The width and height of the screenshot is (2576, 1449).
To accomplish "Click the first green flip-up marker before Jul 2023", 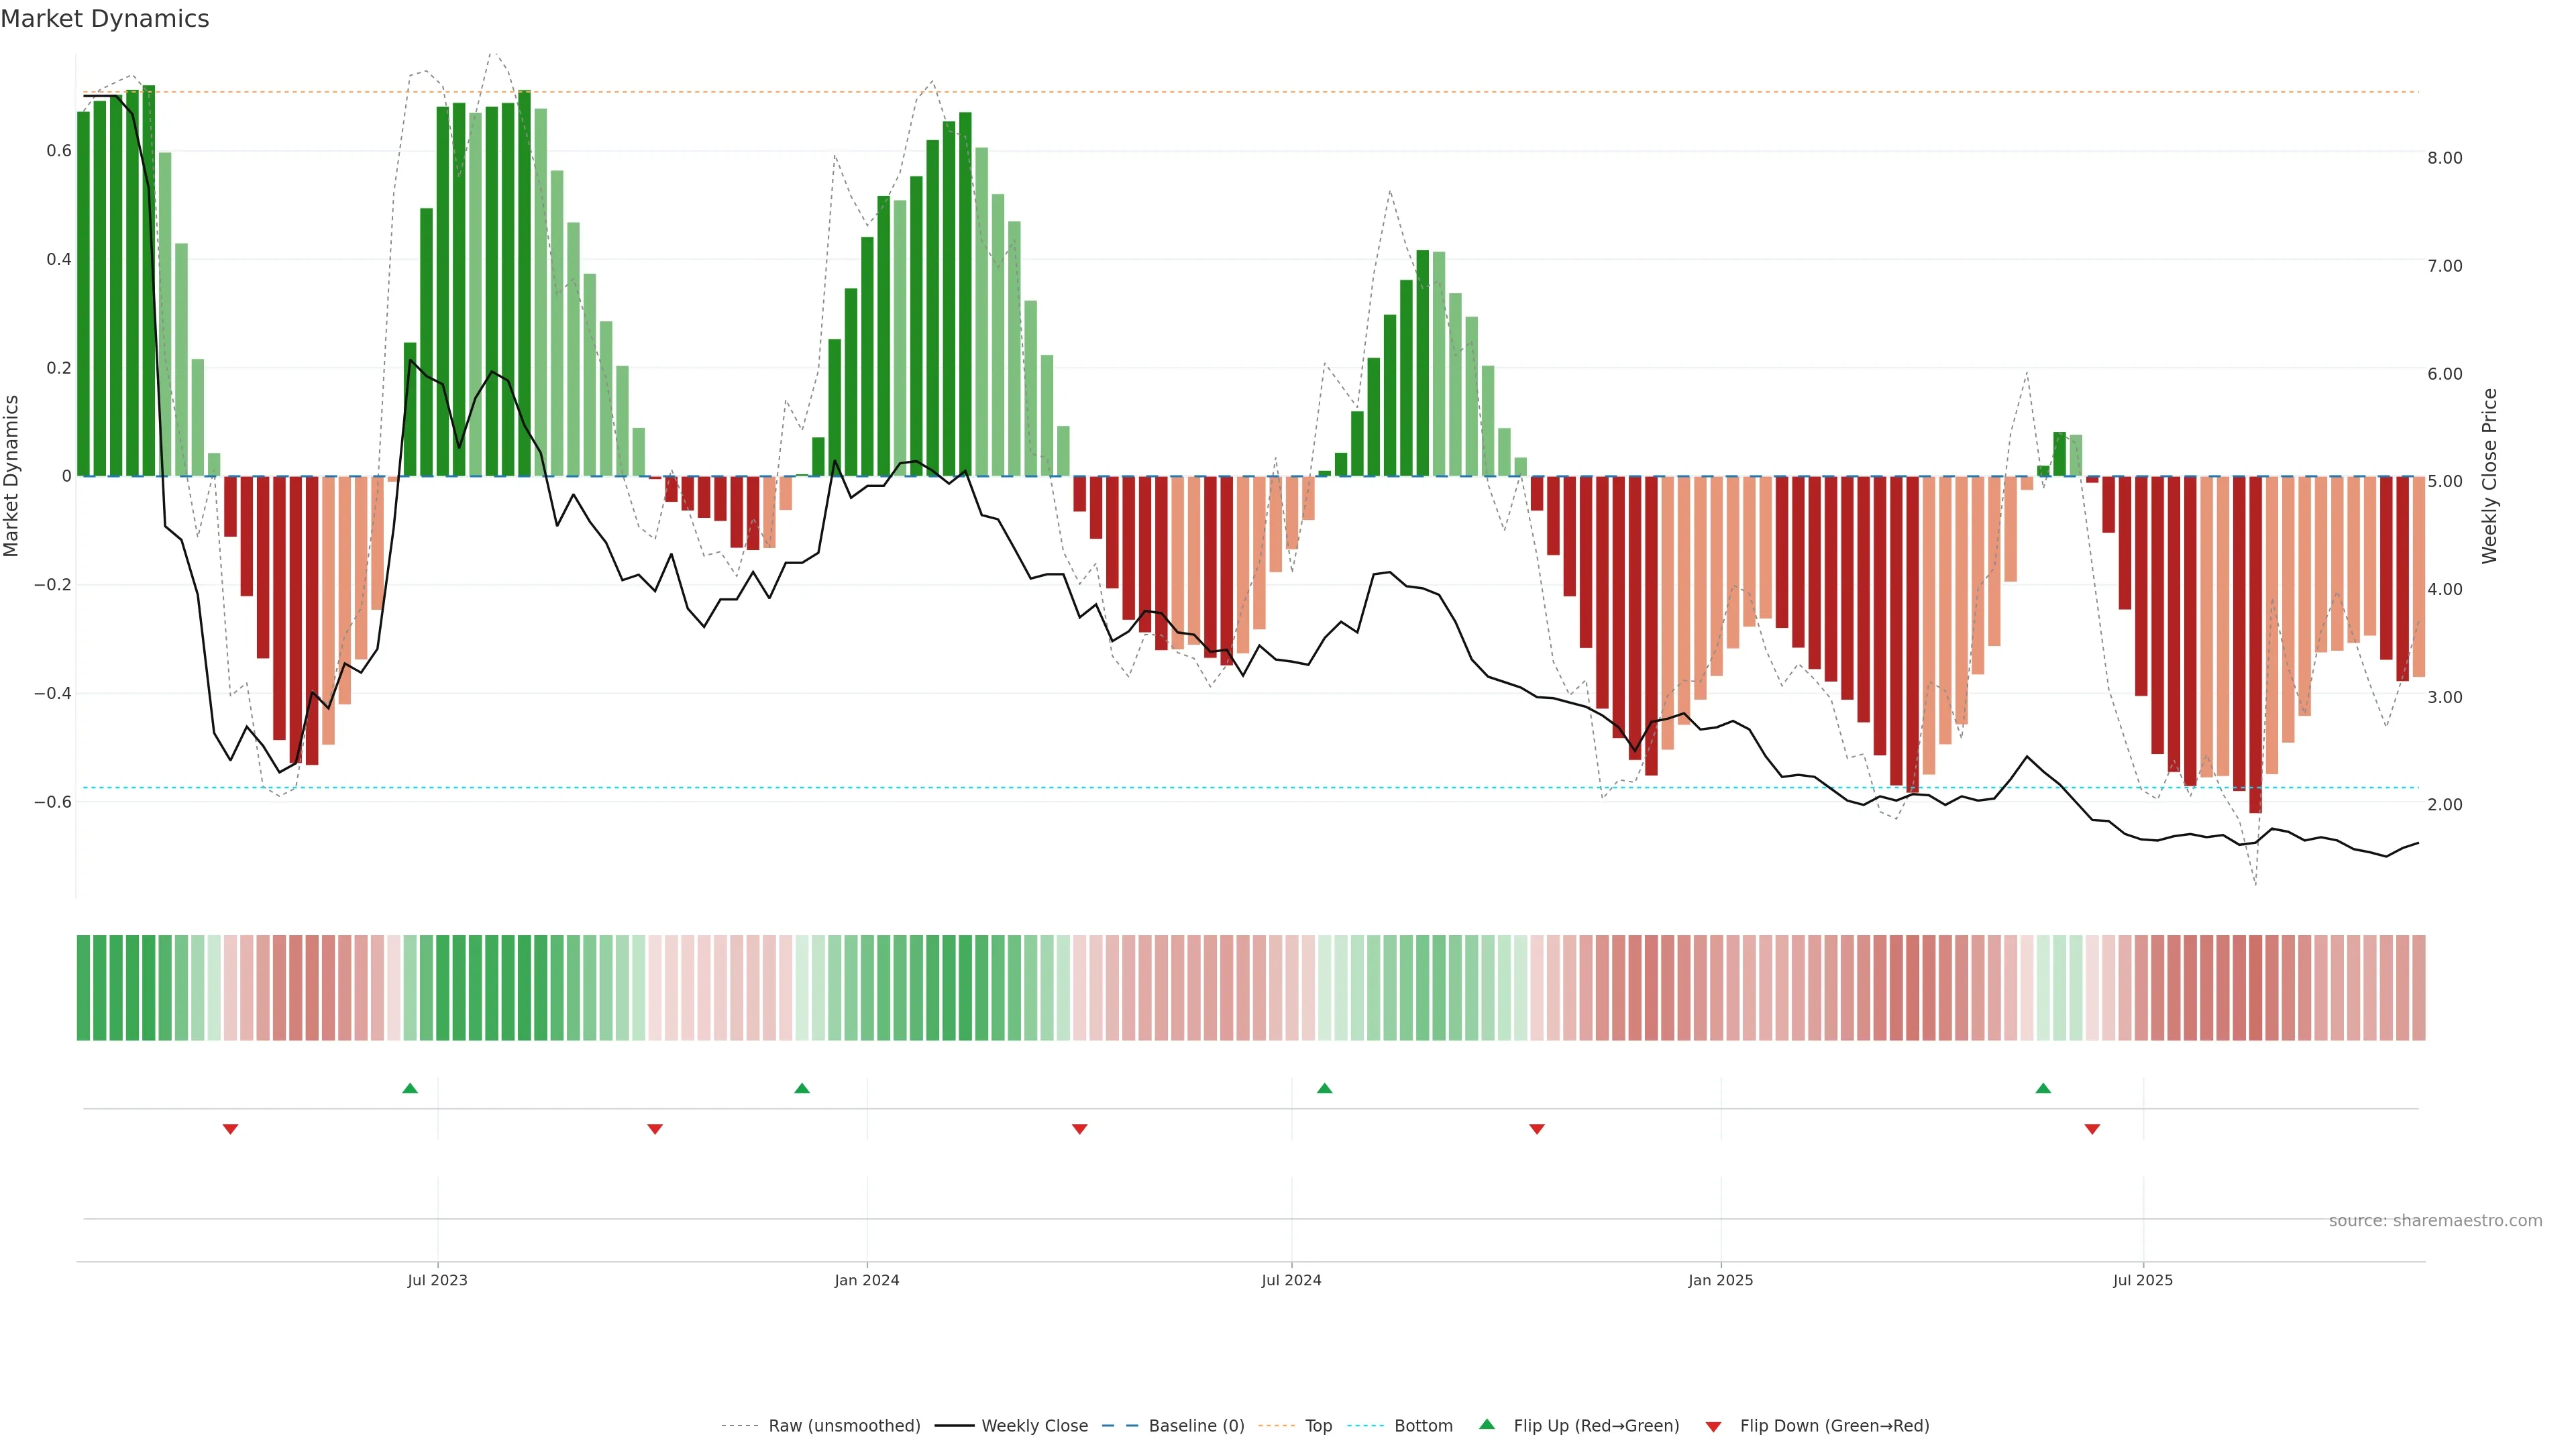I will [x=410, y=1088].
